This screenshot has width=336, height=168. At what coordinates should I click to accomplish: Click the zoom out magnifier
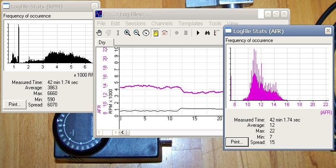(x=137, y=33)
